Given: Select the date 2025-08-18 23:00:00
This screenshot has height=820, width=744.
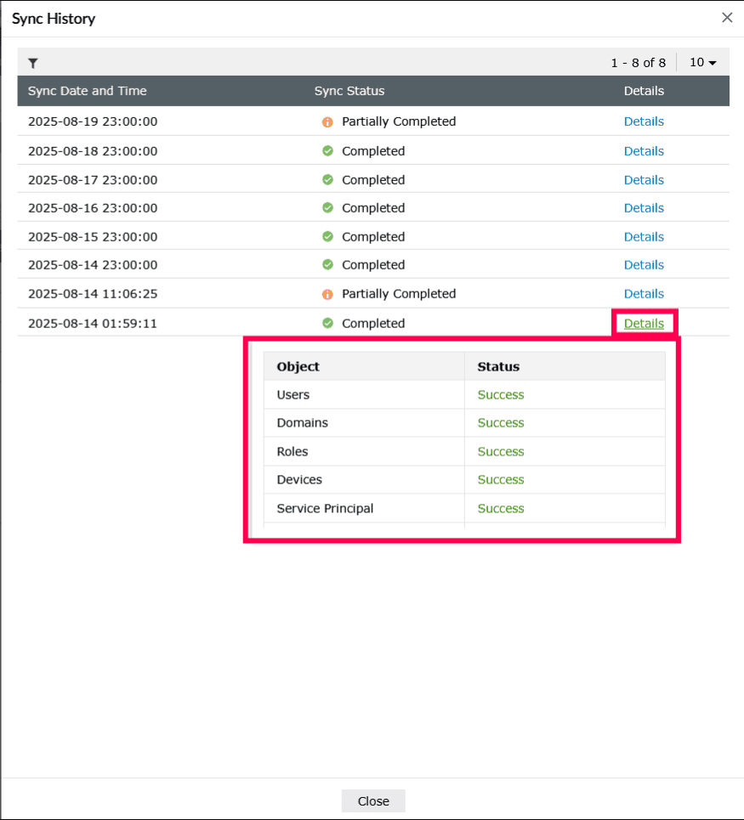Looking at the screenshot, I should (93, 151).
